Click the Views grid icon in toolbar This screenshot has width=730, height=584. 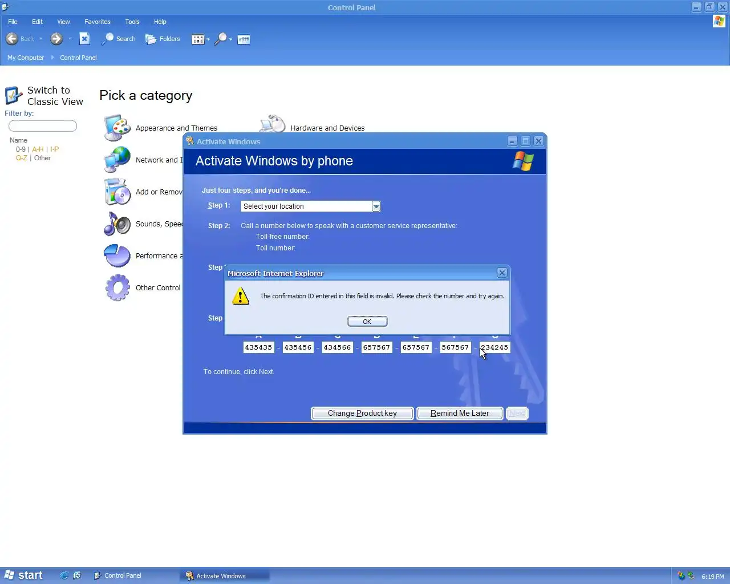[x=198, y=39]
